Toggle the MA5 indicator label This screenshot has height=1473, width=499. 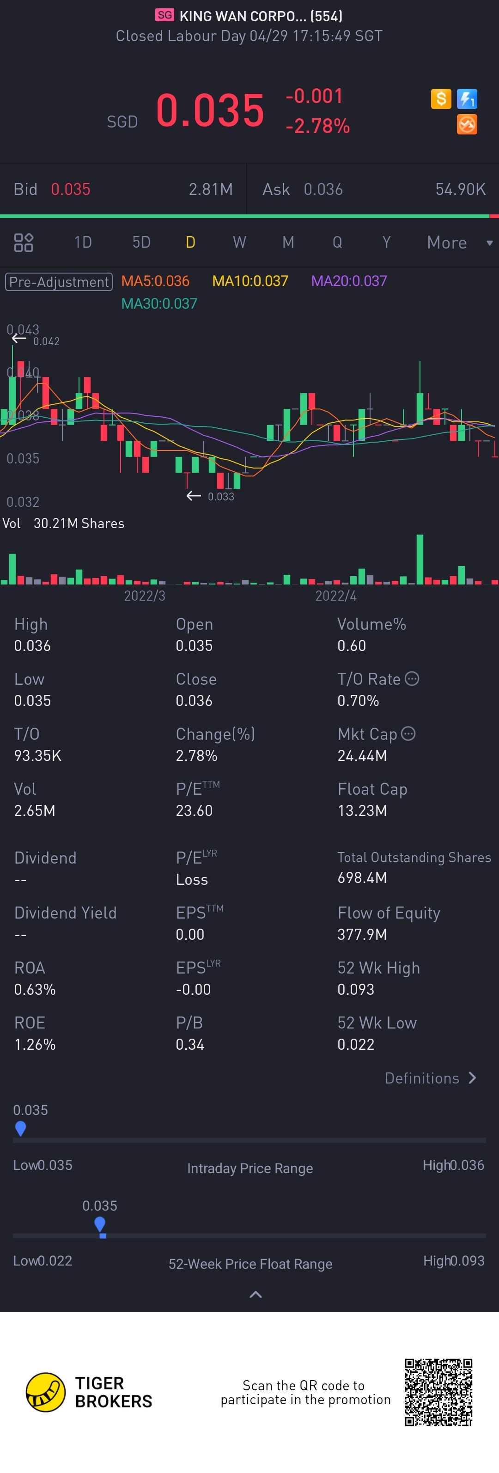[x=155, y=281]
